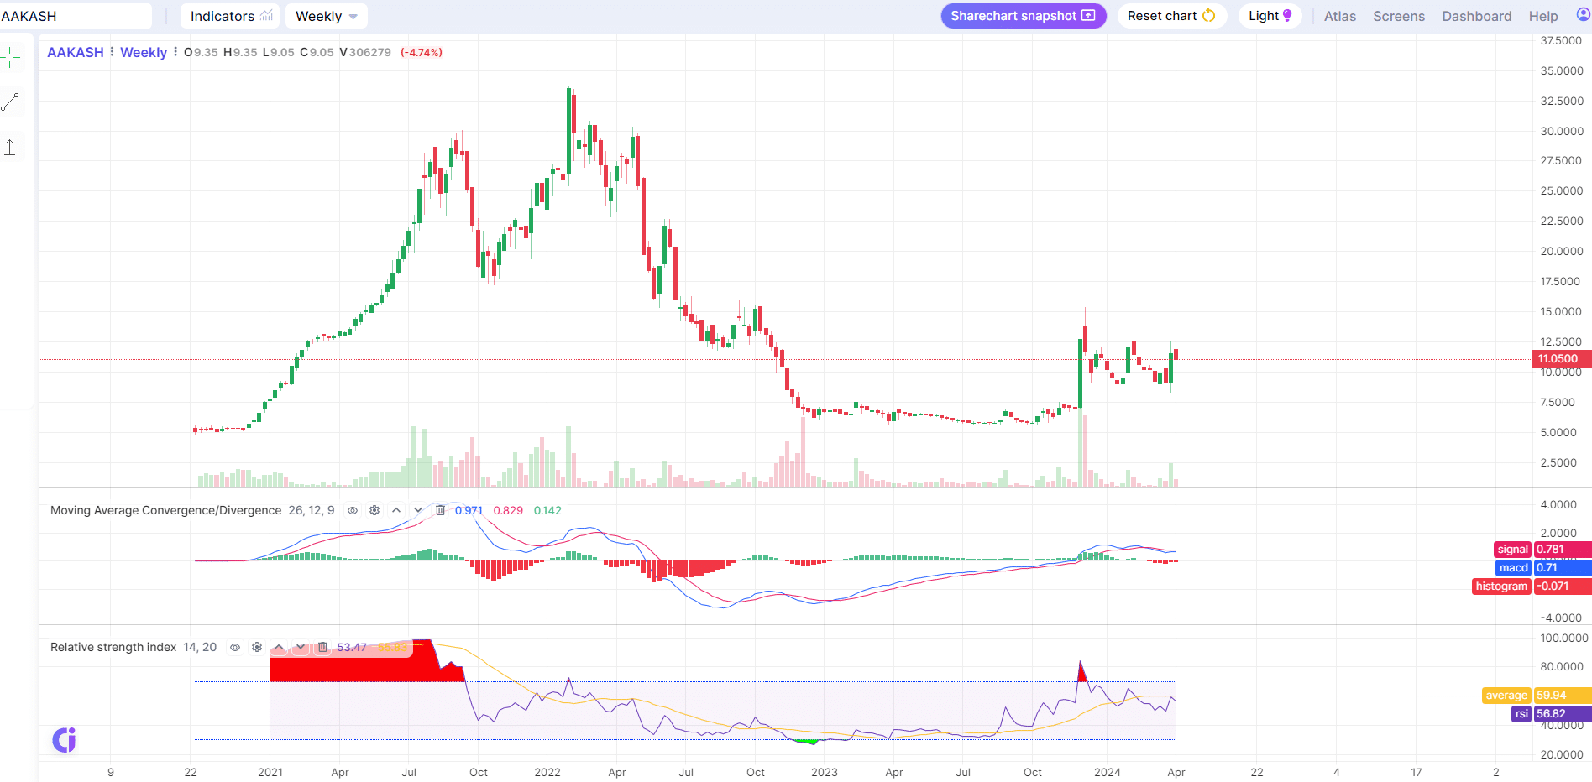Click the macd 0.71 value label
Image resolution: width=1592 pixels, height=782 pixels.
(x=1543, y=568)
